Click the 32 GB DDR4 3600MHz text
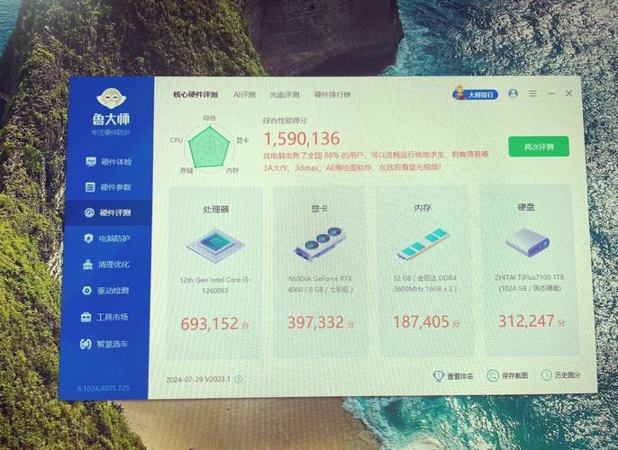The width and height of the screenshot is (618, 450). tap(425, 283)
